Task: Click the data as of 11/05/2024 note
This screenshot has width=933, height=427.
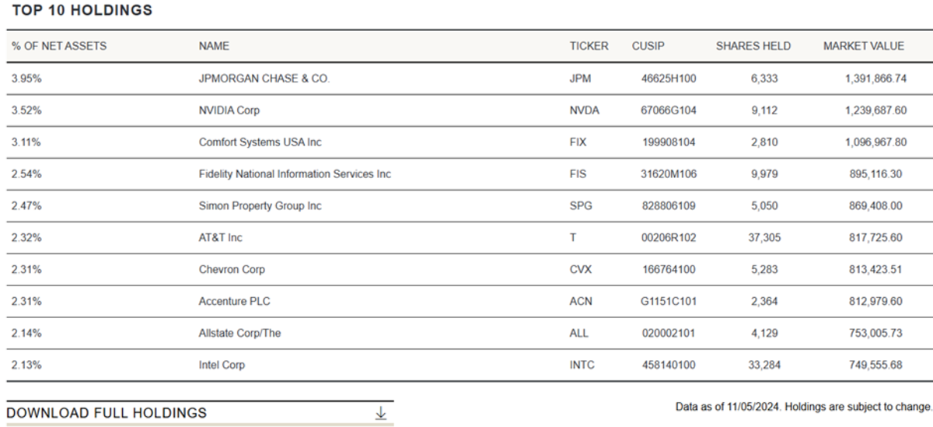Action: point(805,407)
